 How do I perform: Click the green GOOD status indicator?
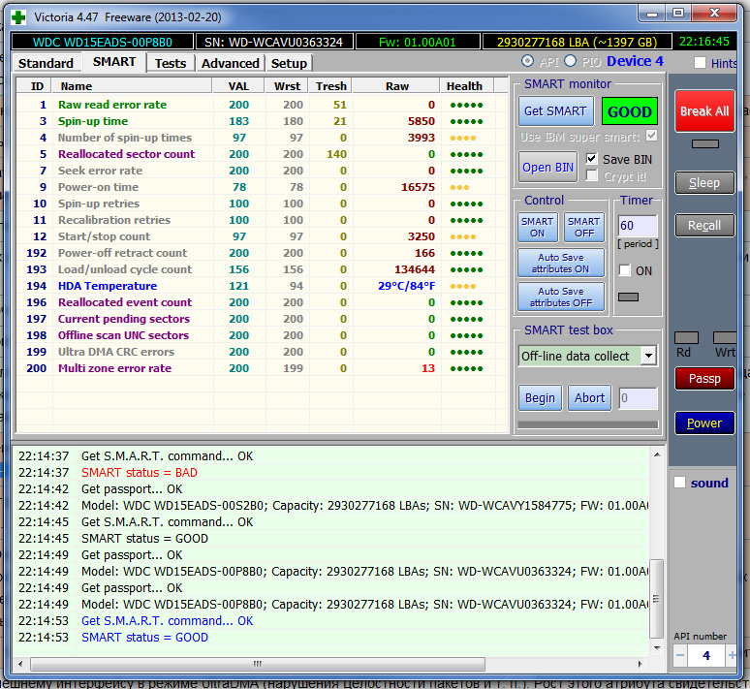click(x=629, y=111)
